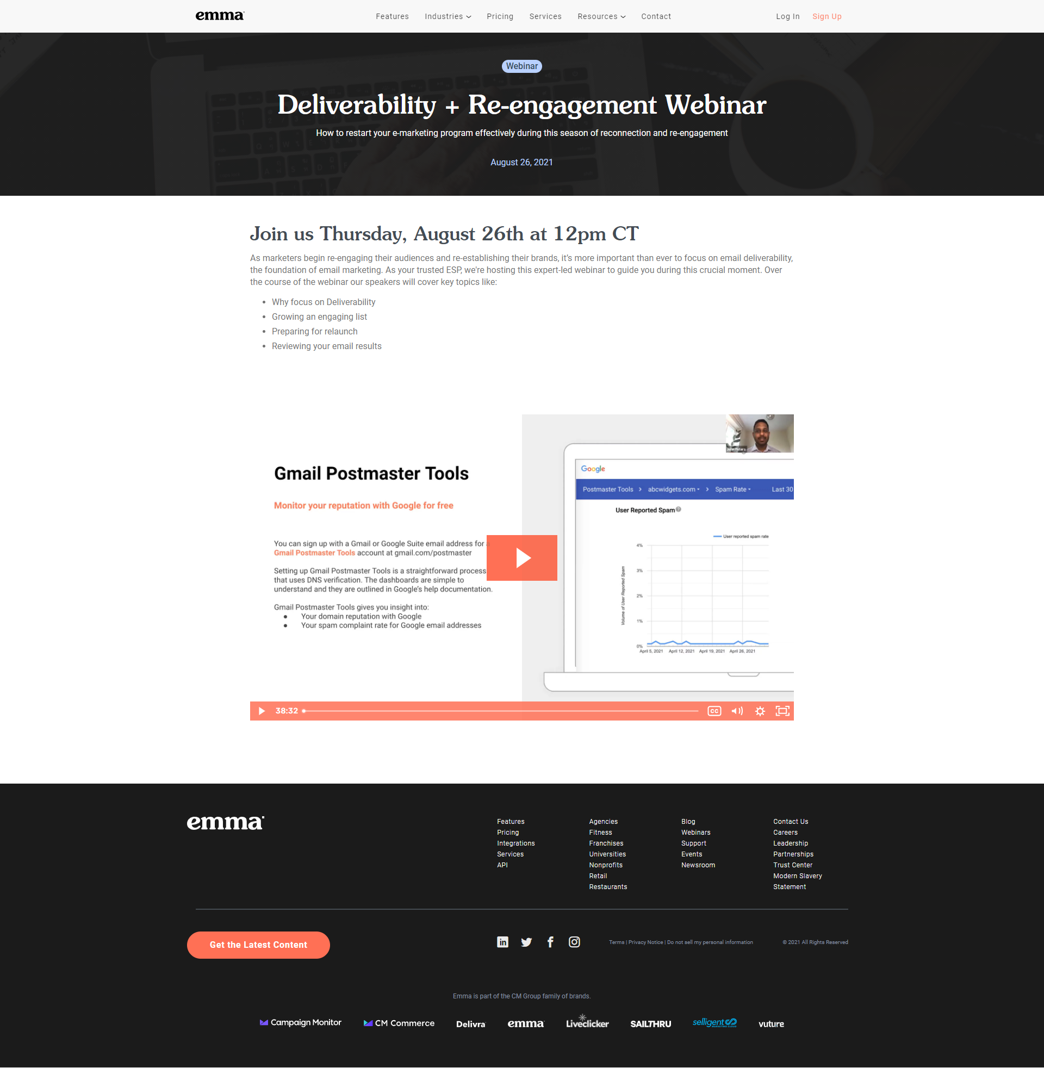Click the volume icon on the video player
Image resolution: width=1044 pixels, height=1068 pixels.
(x=736, y=710)
